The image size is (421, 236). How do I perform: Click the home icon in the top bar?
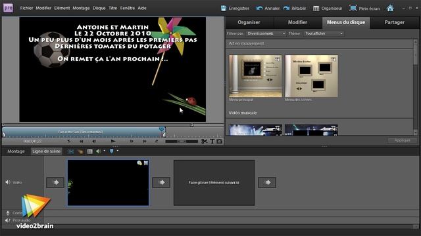click(x=390, y=9)
